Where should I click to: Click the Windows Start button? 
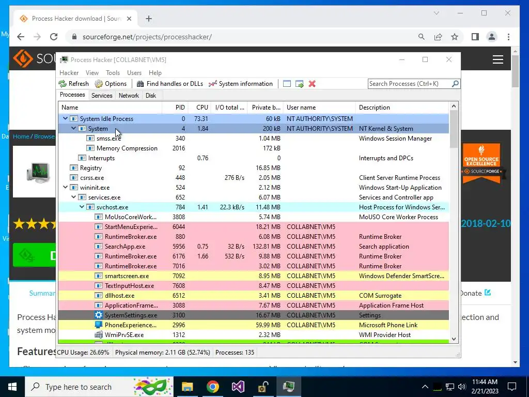coord(12,387)
